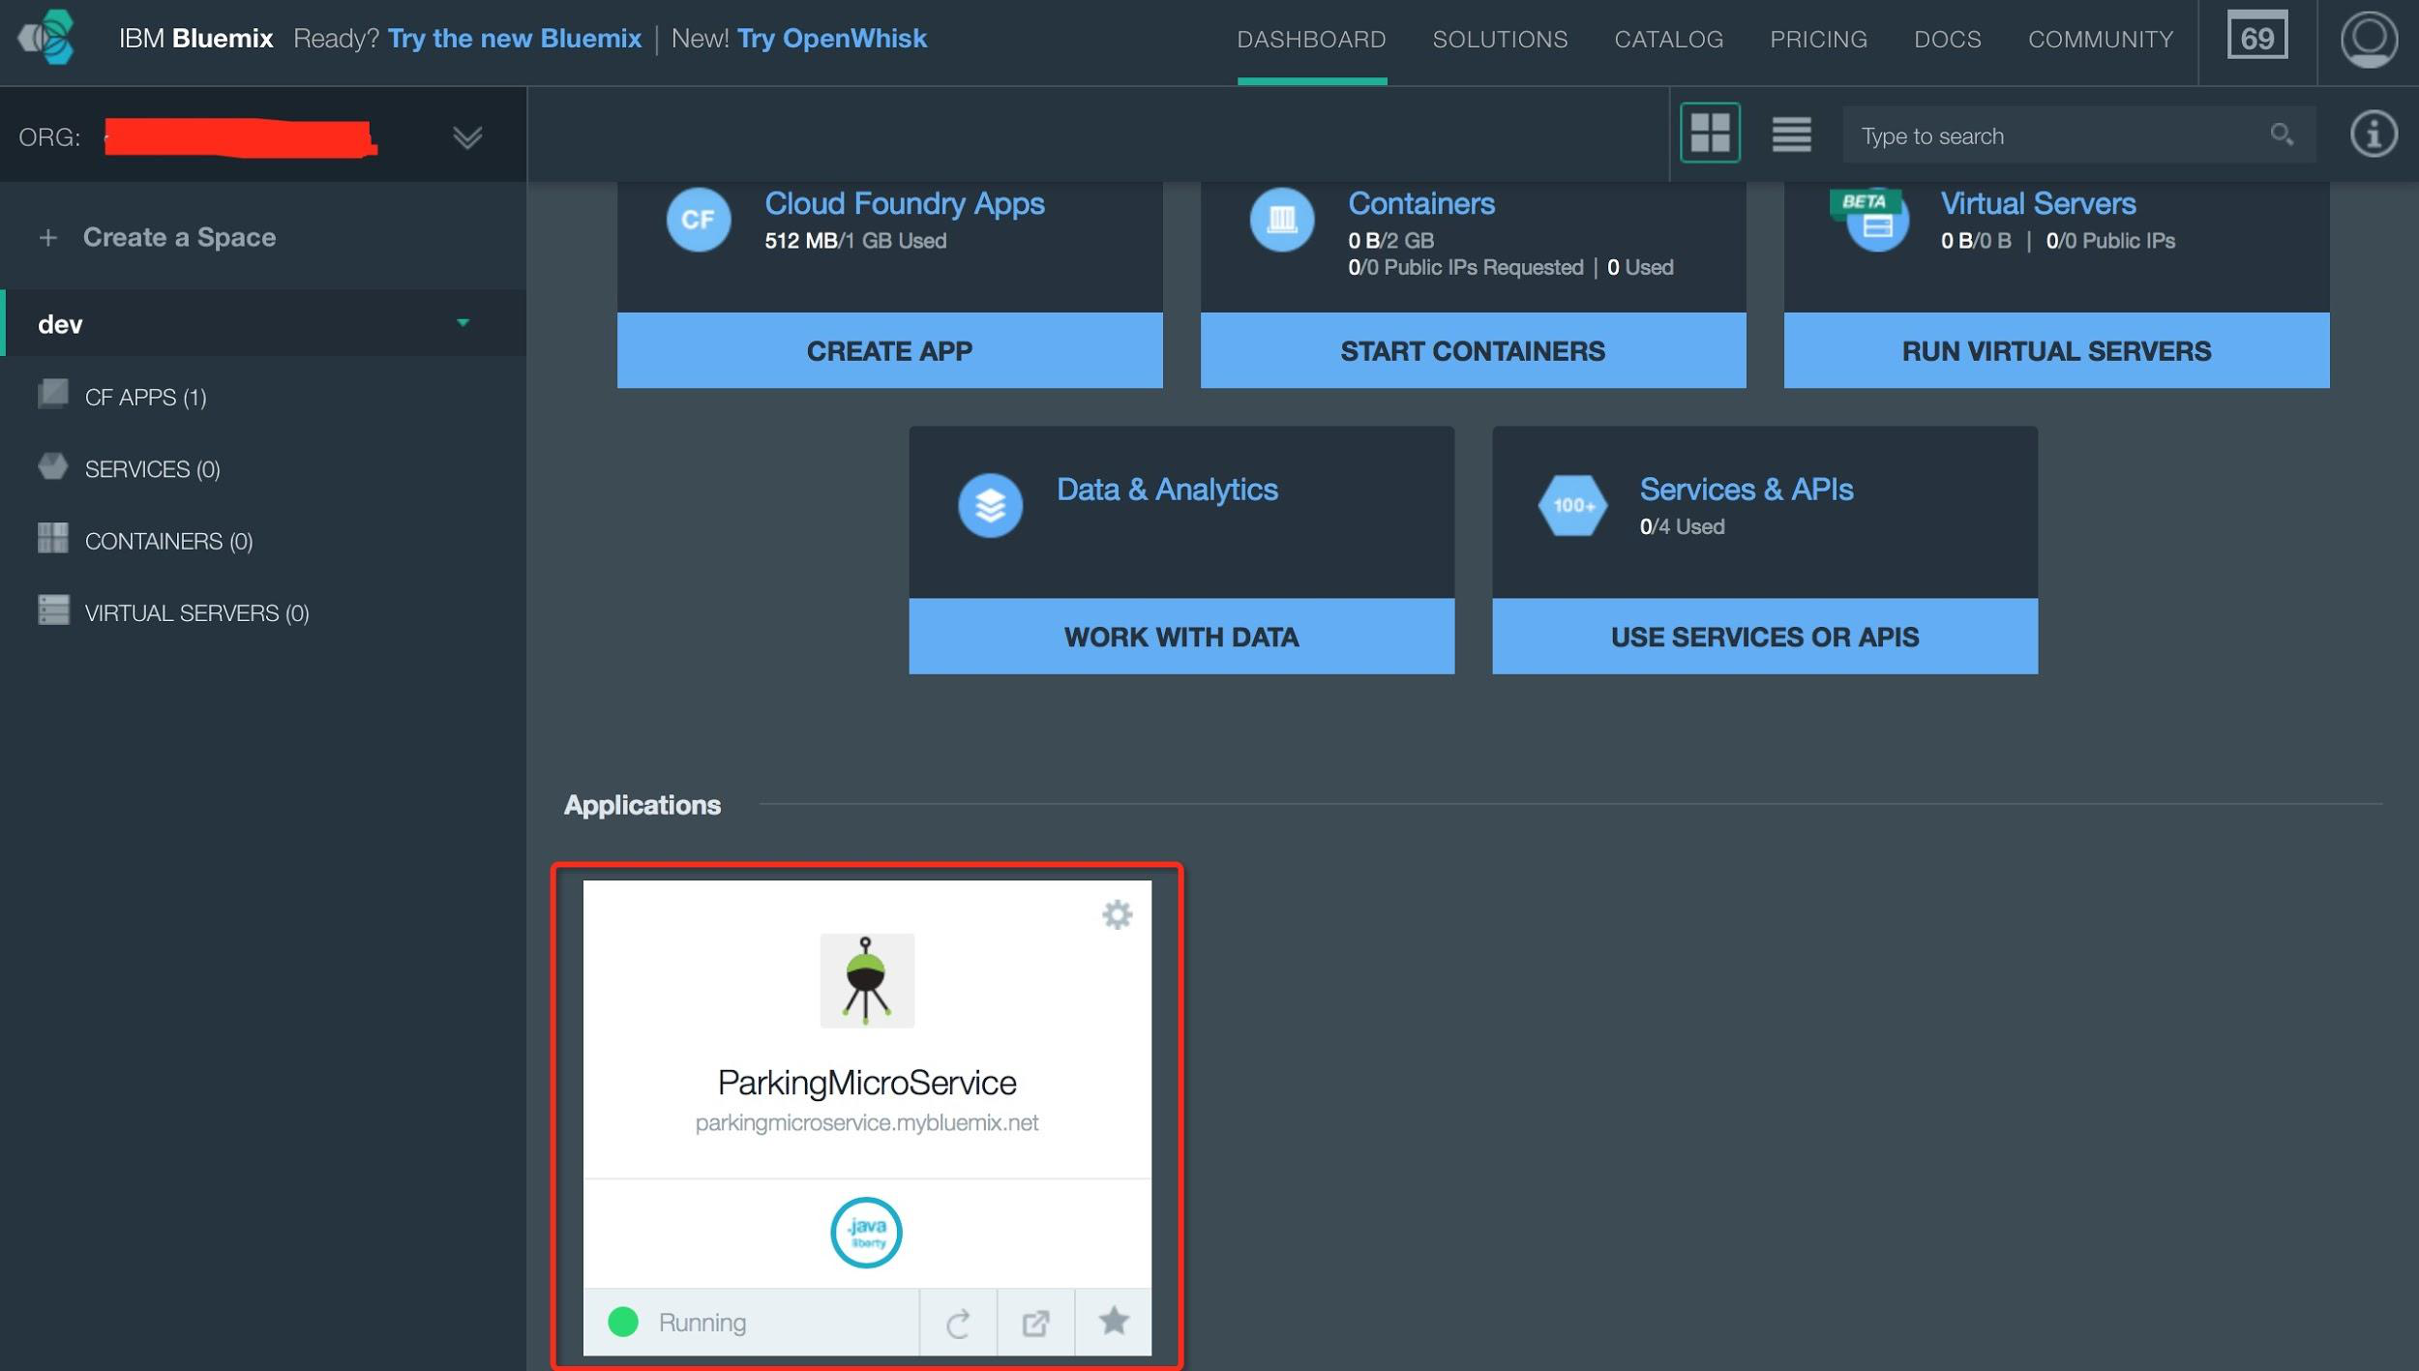The width and height of the screenshot is (2419, 1371).
Task: Click the IBM Bluemix title text
Action: [196, 39]
